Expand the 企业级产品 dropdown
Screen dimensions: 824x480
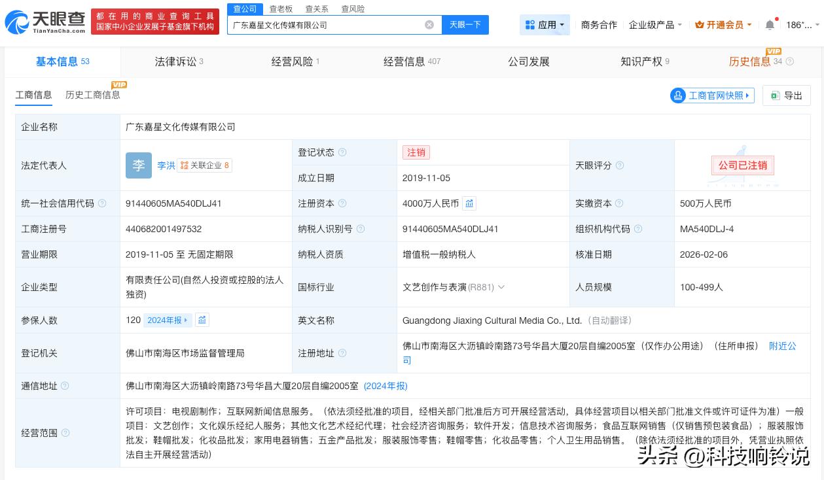tap(679, 25)
